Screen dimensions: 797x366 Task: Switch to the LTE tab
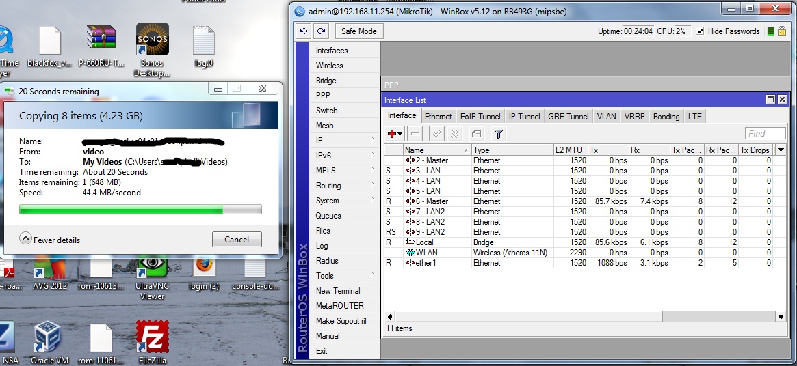coord(694,116)
